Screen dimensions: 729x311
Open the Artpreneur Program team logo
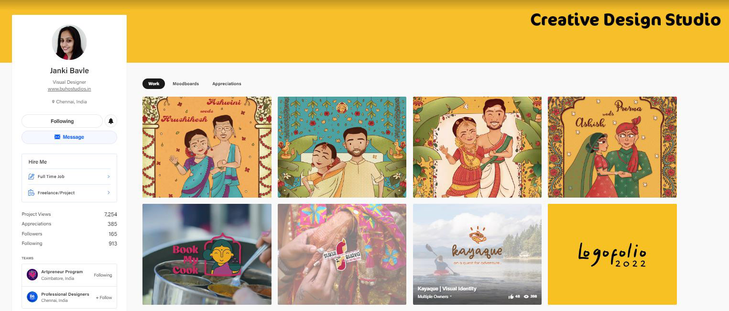[32, 275]
